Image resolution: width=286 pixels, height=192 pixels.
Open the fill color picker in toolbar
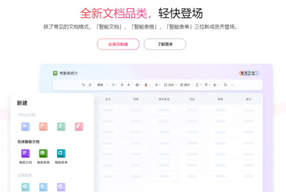147,85
